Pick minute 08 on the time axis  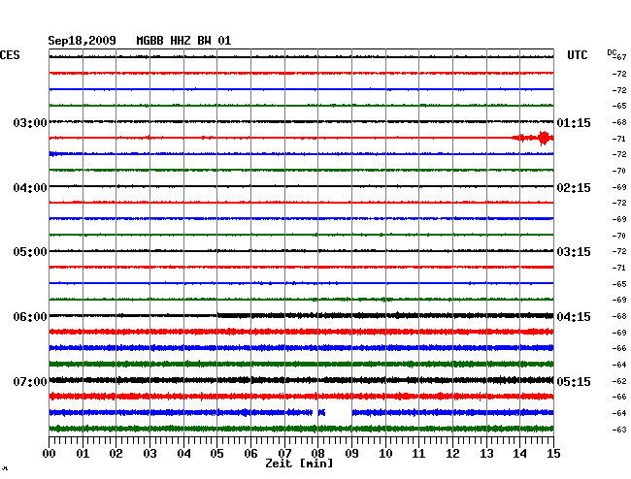(x=317, y=453)
